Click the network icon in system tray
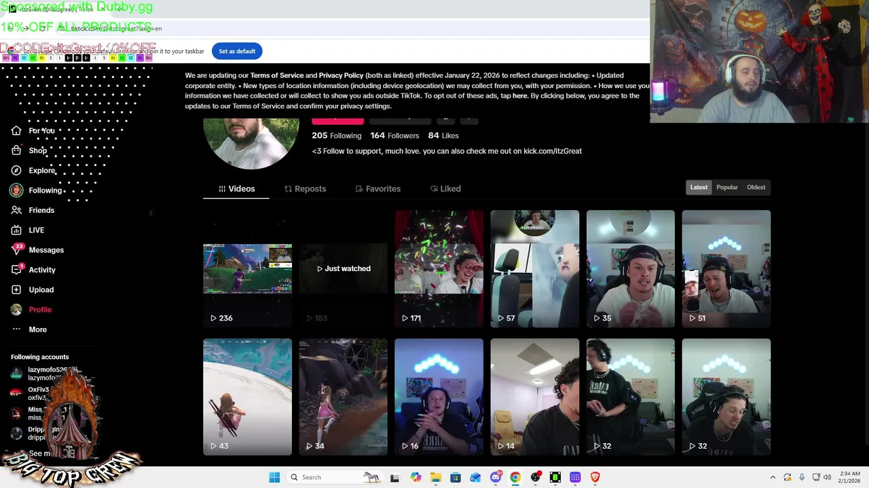 tap(816, 477)
